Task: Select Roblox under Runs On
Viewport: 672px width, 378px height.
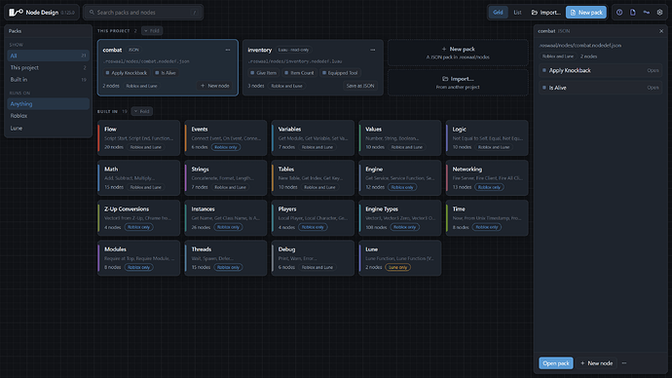Action: pyautogui.click(x=48, y=116)
